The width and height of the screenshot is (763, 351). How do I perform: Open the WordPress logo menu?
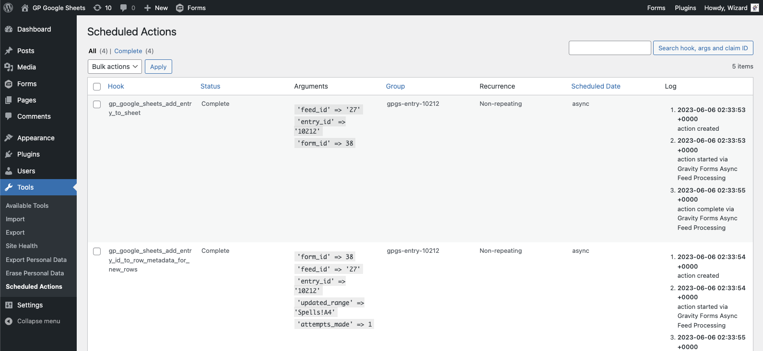click(x=8, y=8)
